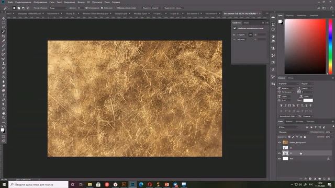Select the Zoom tool

(4, 118)
